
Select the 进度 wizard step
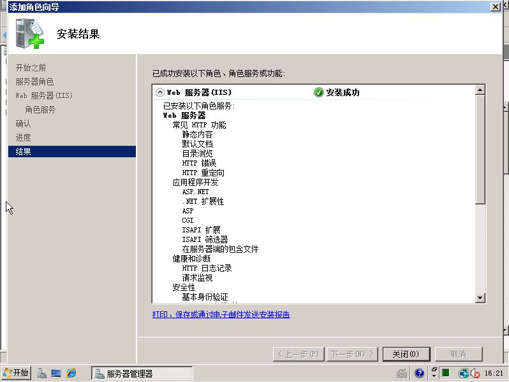click(x=23, y=138)
